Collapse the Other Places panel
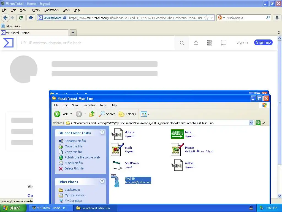Screen dimensions: 282x212 pos(102,181)
